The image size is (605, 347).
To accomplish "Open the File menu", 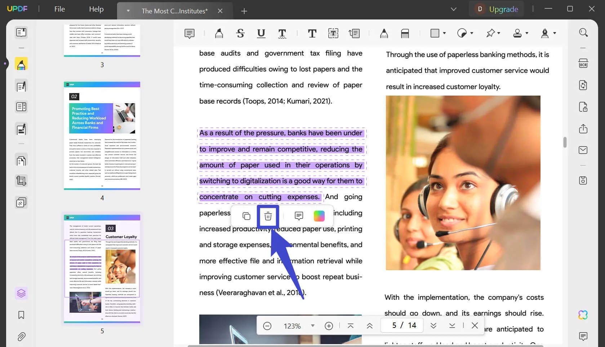I will coord(59,9).
